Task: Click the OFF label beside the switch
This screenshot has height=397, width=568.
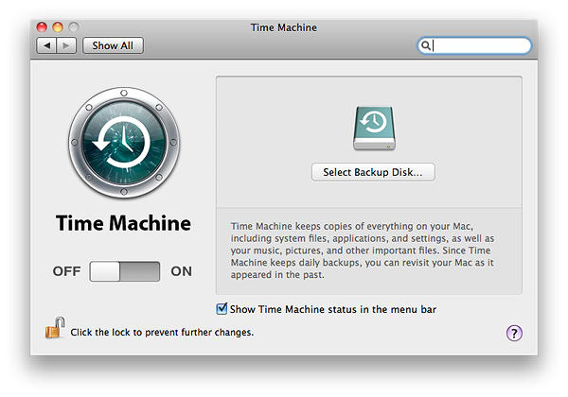Action: tap(66, 271)
